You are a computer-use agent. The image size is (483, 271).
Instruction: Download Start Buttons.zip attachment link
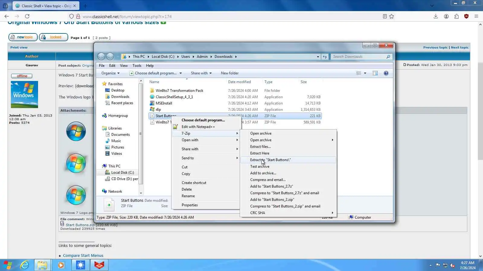coord(80,225)
